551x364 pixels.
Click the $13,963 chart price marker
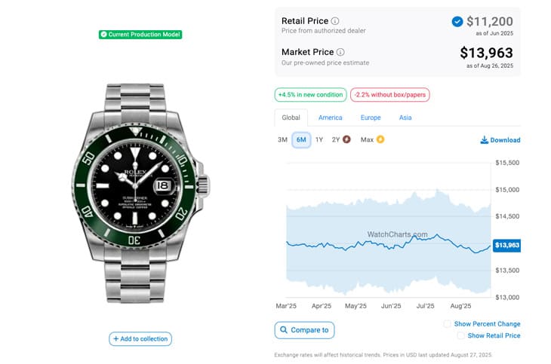(x=506, y=245)
